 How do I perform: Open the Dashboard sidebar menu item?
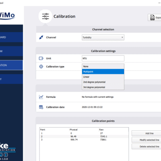pos(11,37)
